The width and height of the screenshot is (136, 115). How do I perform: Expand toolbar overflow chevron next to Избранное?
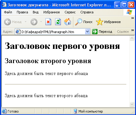[x=132, y=18]
